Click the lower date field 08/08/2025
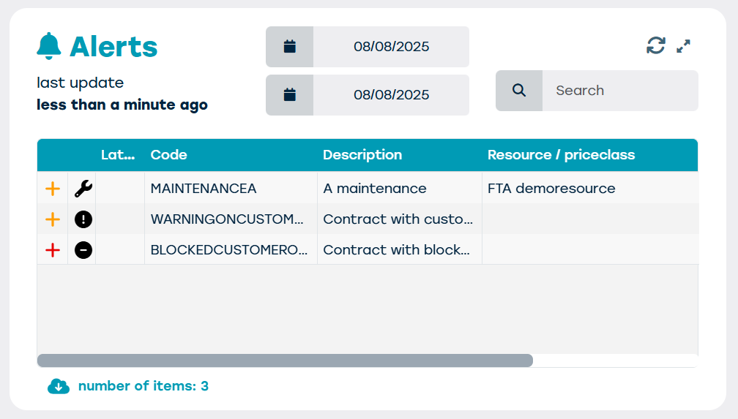 pos(391,95)
